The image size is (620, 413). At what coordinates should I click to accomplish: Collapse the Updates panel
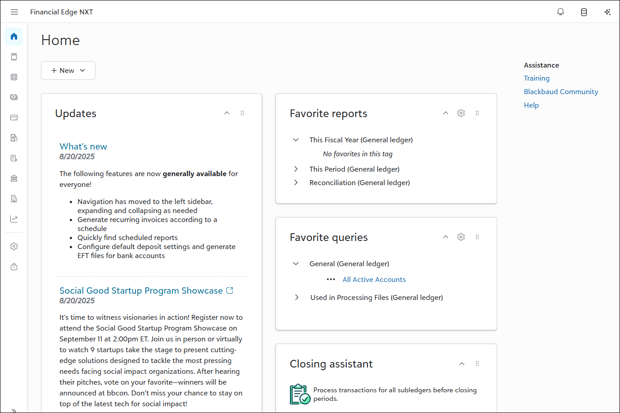tap(227, 113)
